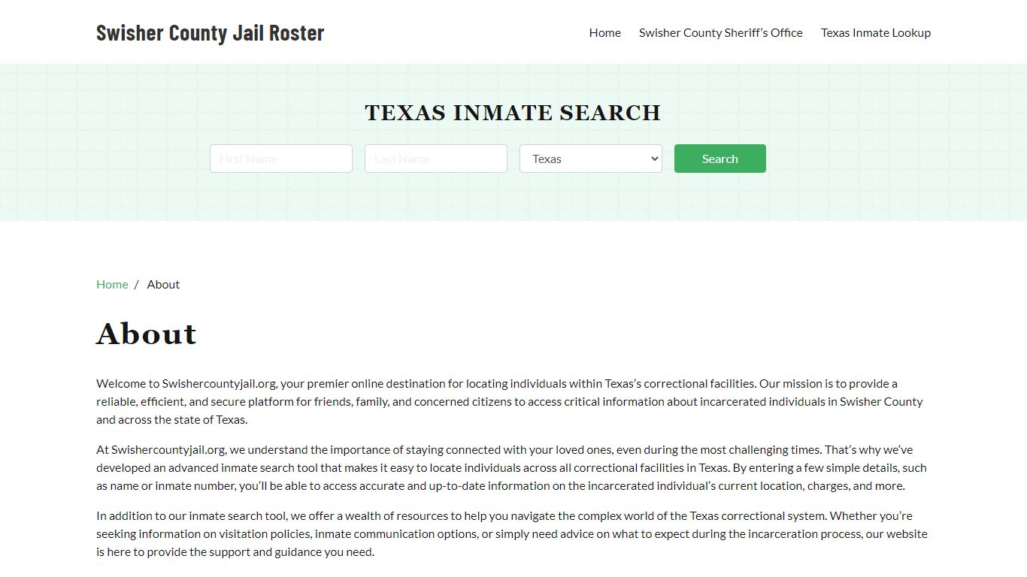Click the green Search button
This screenshot has width=1027, height=577.
pos(720,159)
